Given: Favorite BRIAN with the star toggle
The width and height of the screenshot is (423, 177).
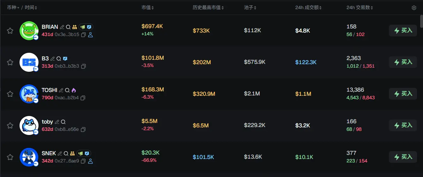Looking at the screenshot, I should (10, 31).
